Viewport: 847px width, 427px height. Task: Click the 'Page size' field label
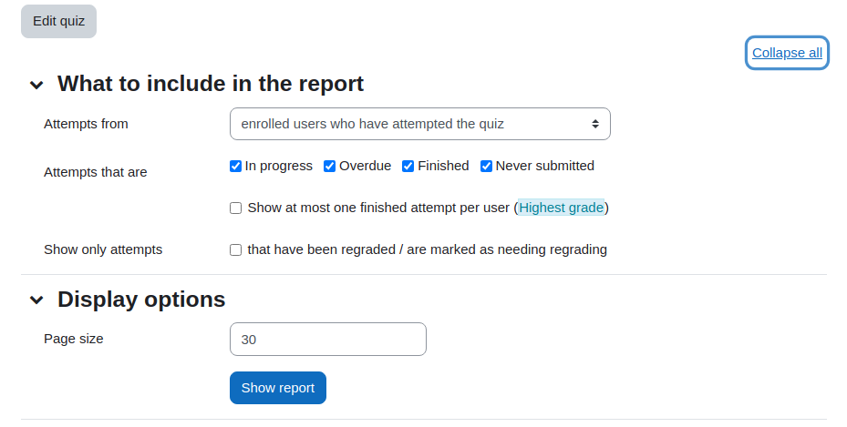coord(74,339)
